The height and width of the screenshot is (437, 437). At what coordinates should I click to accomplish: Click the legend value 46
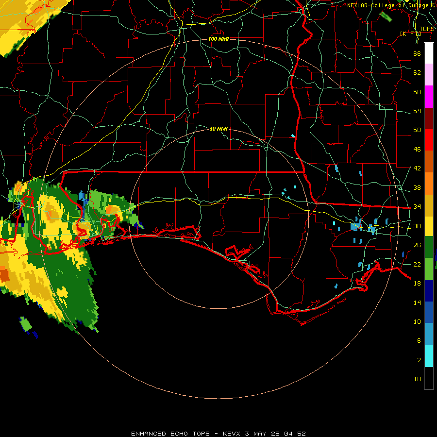[x=417, y=149]
